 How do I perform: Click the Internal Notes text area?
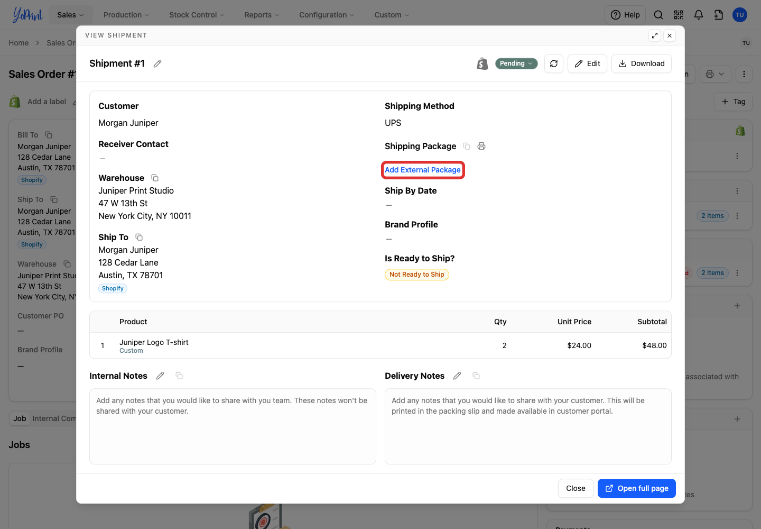coord(233,426)
